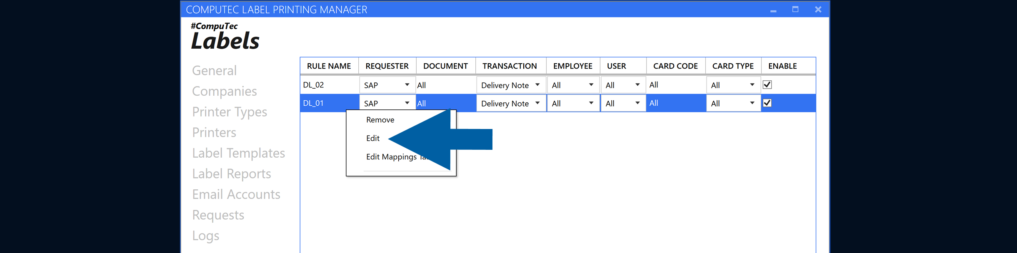
Task: Open Label Reports section
Action: click(x=231, y=174)
